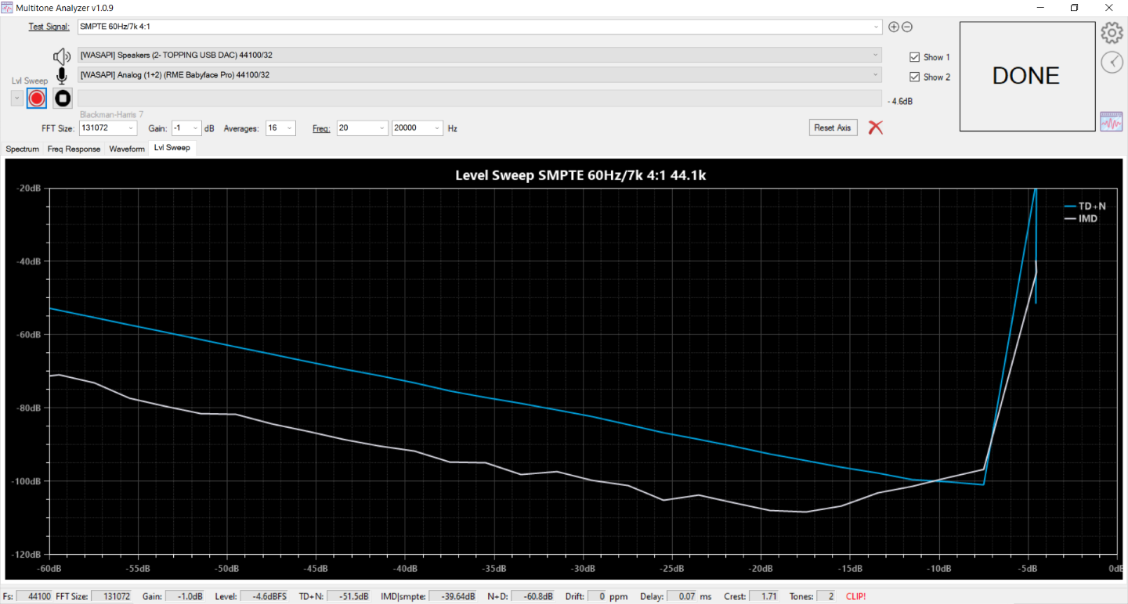Click the Crest value 1.71 field
1128x604 pixels.
coord(763,596)
